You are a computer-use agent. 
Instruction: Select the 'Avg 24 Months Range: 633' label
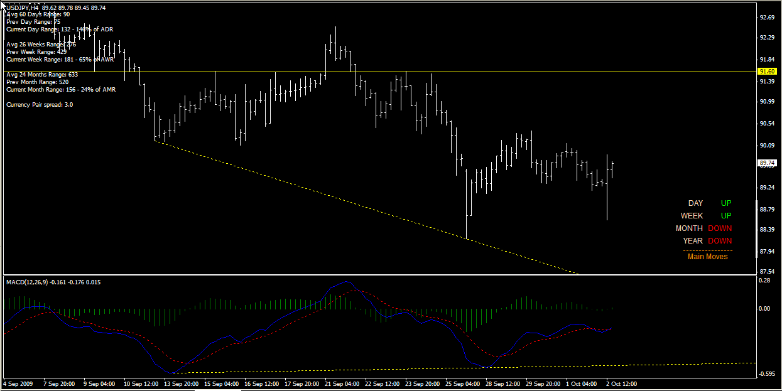[x=42, y=75]
